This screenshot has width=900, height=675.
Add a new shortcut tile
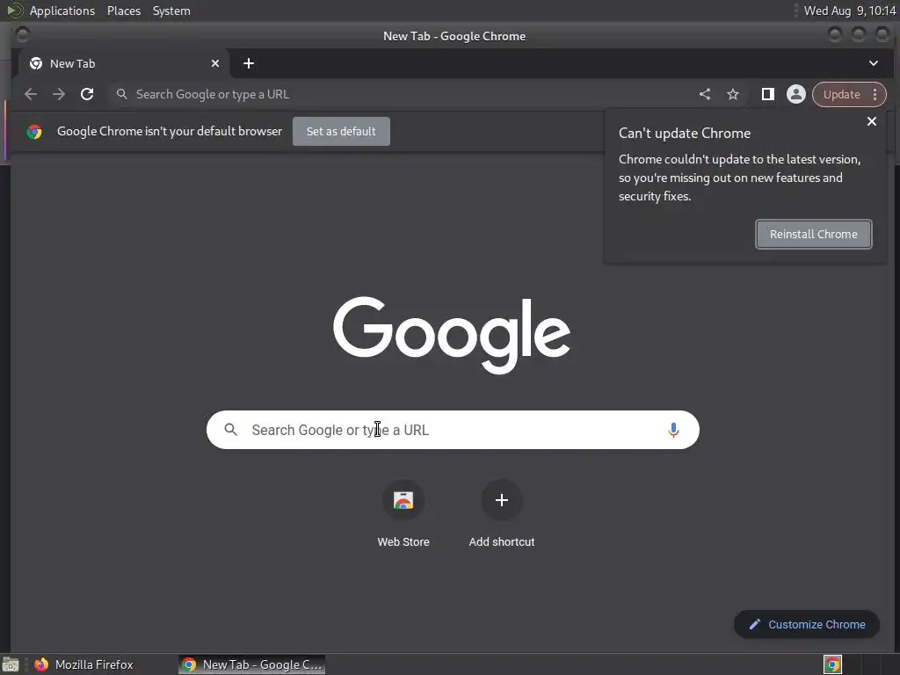pyautogui.click(x=502, y=513)
